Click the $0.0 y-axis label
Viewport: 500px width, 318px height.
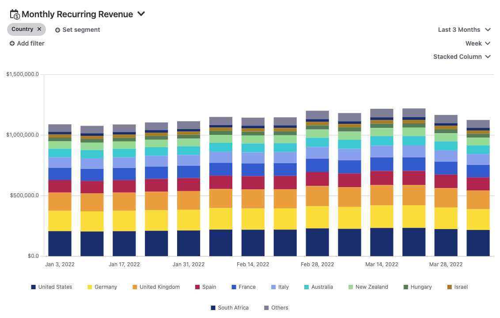click(33, 256)
